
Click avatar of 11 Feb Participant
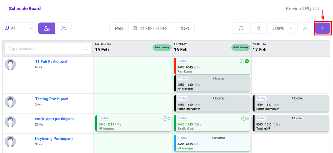pyautogui.click(x=10, y=65)
